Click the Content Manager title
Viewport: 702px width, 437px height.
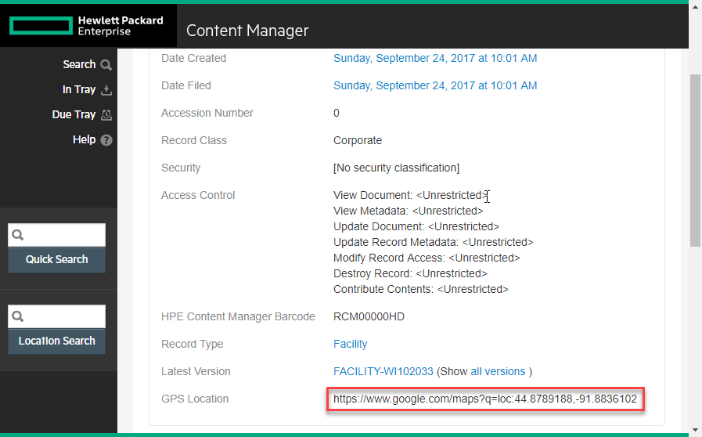coord(247,31)
